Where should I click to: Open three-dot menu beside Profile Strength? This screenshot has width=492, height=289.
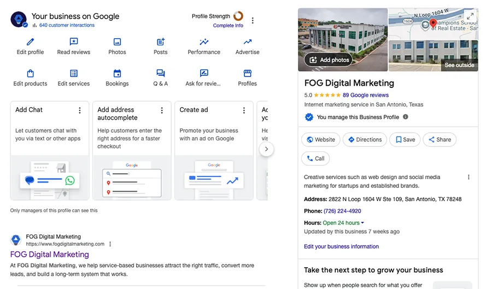(253, 21)
